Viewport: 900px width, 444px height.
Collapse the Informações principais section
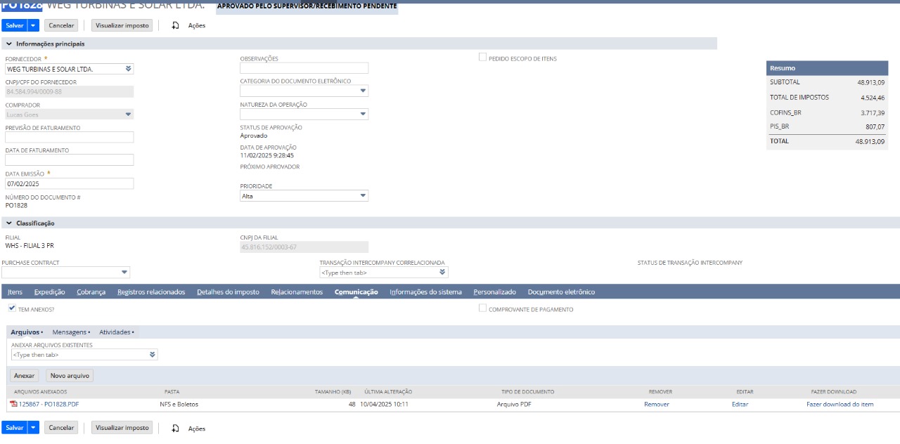pyautogui.click(x=8, y=44)
